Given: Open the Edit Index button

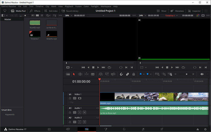Looking at the screenshot, I should pos(51,11).
